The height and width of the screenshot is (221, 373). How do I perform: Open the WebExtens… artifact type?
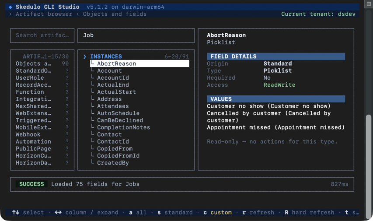coord(42,113)
